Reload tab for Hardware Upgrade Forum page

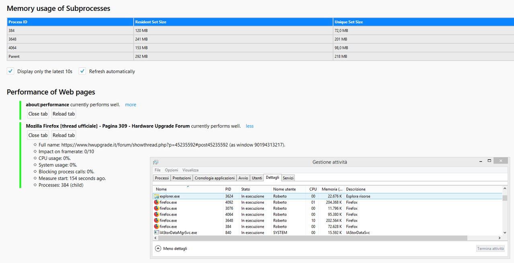tap(64, 135)
